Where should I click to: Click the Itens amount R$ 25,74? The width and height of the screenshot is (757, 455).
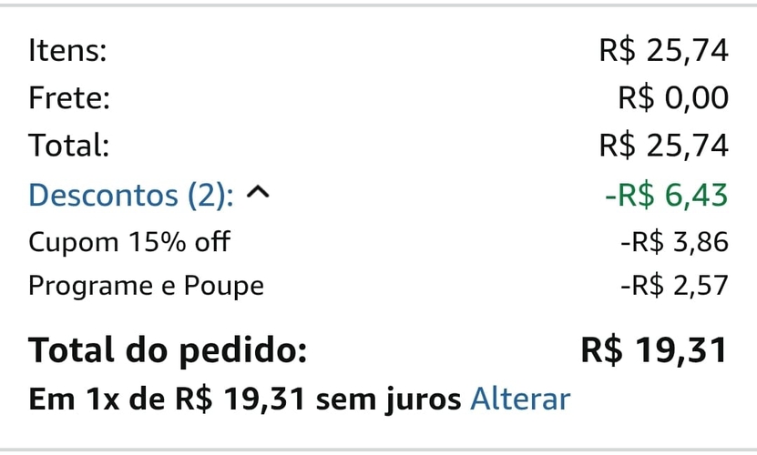point(664,50)
